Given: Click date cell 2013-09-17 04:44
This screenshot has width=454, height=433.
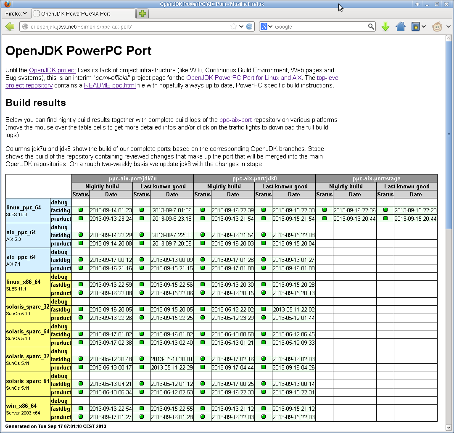Looking at the screenshot, I should (x=233, y=367).
